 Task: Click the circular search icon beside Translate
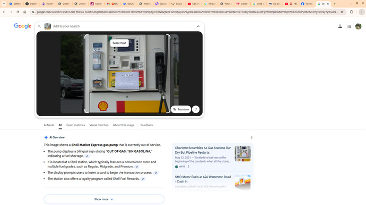point(196,109)
